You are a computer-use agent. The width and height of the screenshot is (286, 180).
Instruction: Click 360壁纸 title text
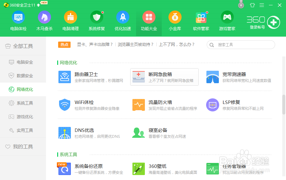click(158, 166)
